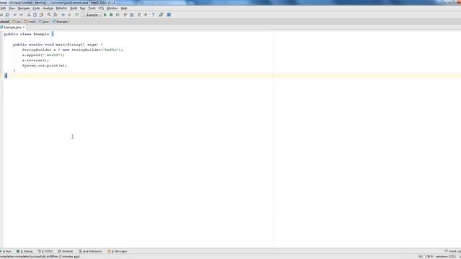
Task: Open the Code menu
Action: 36,8
